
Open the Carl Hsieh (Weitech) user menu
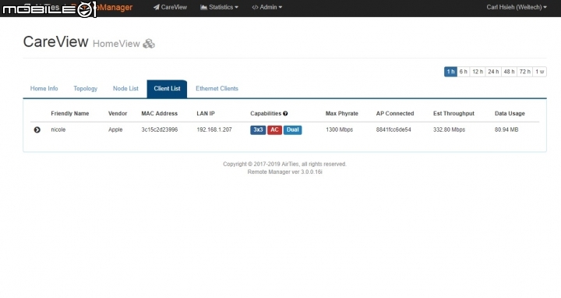click(517, 7)
